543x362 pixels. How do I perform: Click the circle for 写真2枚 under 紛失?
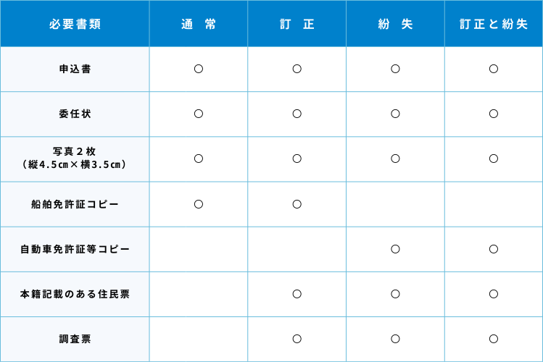coord(395,159)
